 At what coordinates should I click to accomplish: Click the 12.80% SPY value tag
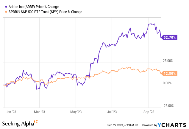pyautogui.click(x=170, y=73)
